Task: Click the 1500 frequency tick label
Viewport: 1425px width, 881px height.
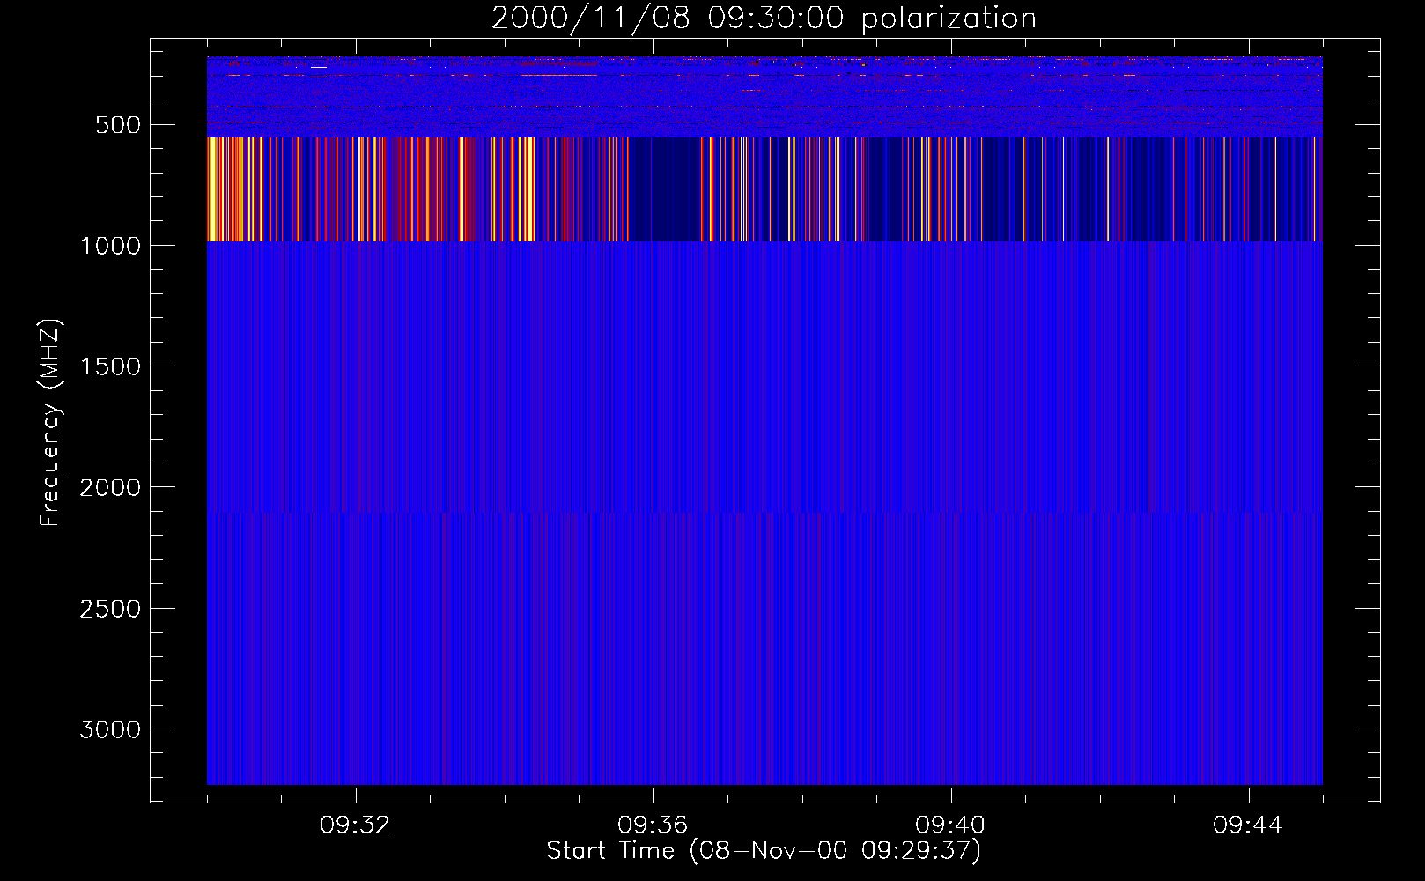Action: 110,366
